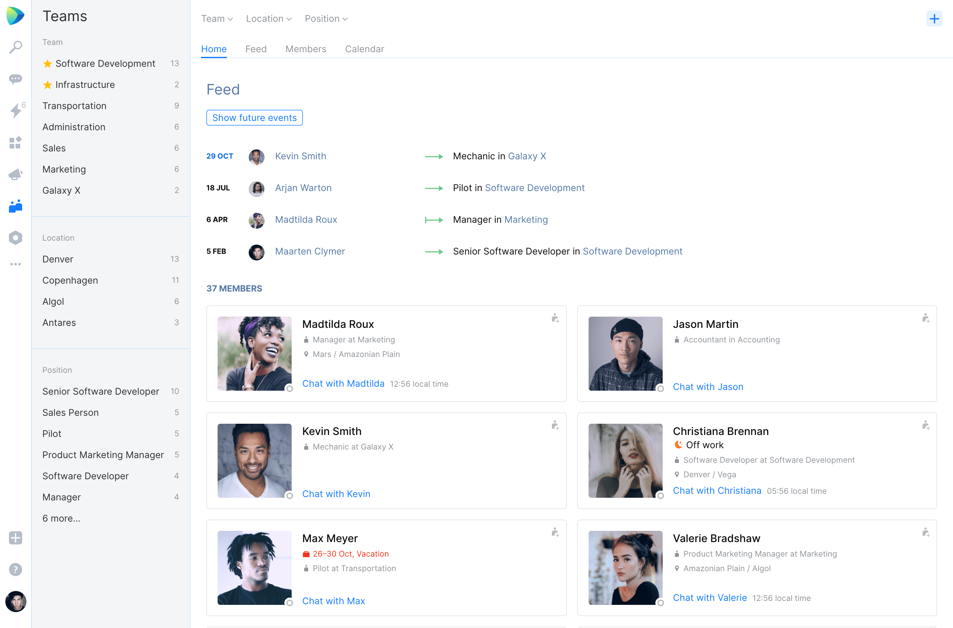Toggle the star next to Infrastructure

pos(47,85)
